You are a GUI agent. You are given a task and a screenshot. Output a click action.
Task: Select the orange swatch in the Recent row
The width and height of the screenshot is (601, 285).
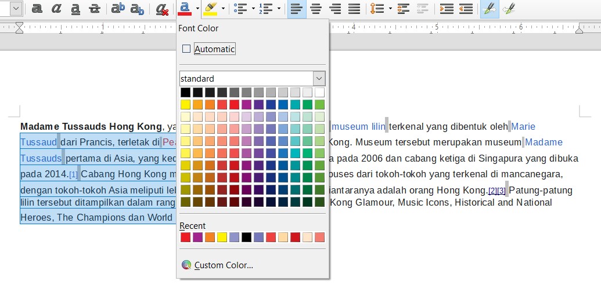pos(210,237)
